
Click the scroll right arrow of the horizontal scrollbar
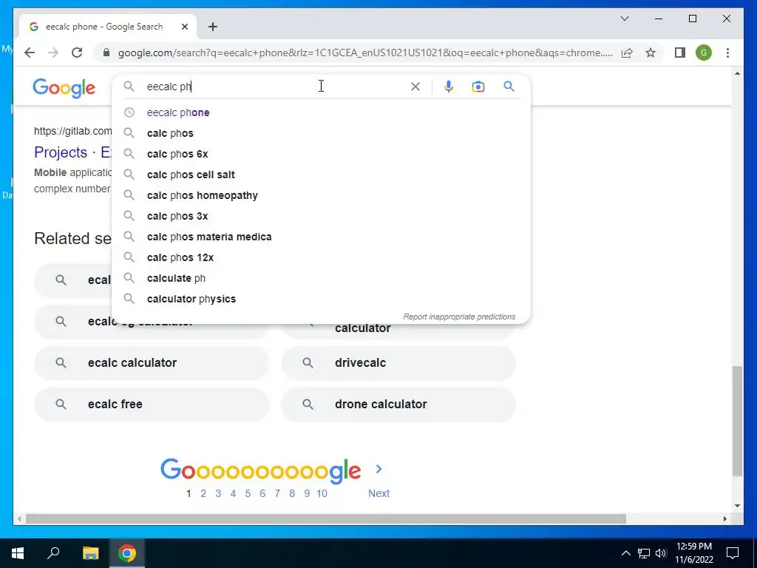(x=724, y=518)
